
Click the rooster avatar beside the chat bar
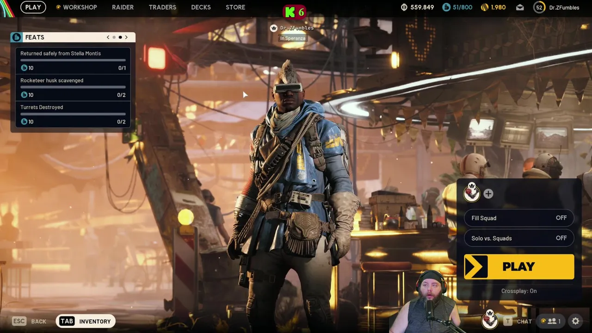point(490,319)
